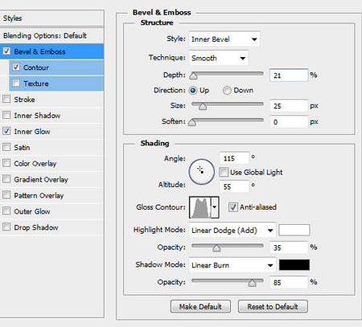The height and width of the screenshot is (327, 362).
Task: Enable the Drop Shadow checkbox
Action: (x=6, y=227)
